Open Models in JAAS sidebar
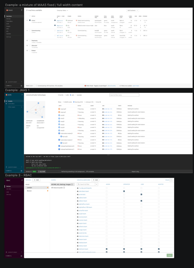Image resolution: width=194 pixels, height=268 pixels. [x=14, y=101]
